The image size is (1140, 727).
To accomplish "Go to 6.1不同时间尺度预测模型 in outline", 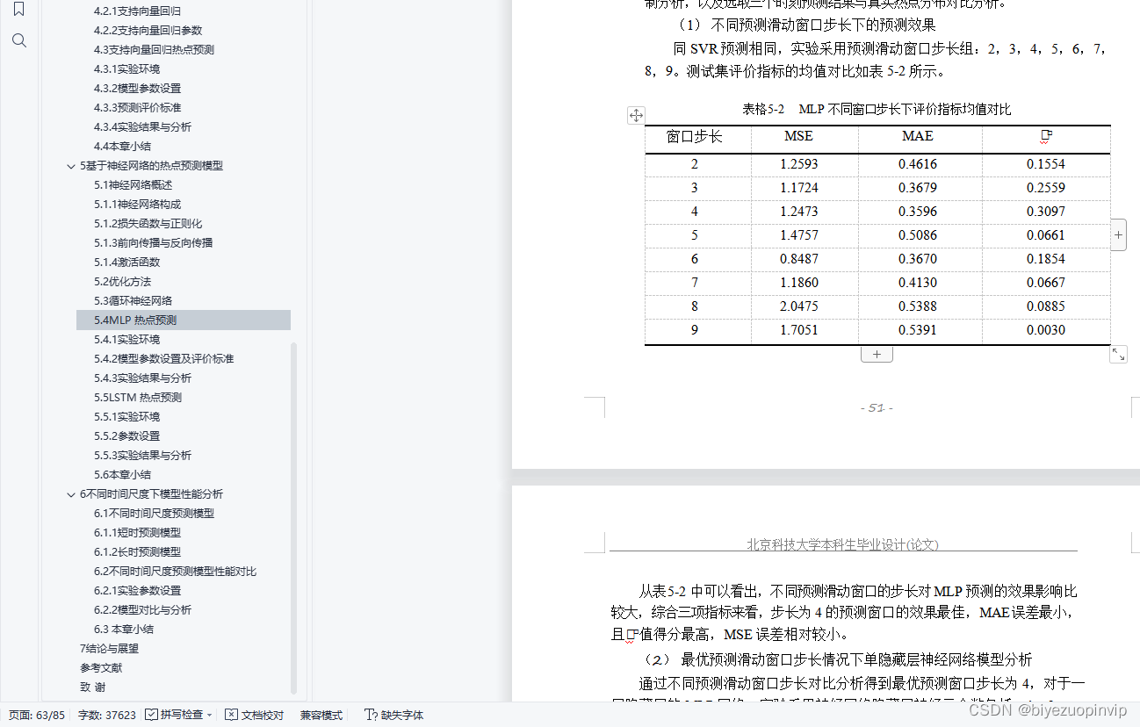I will [x=154, y=513].
